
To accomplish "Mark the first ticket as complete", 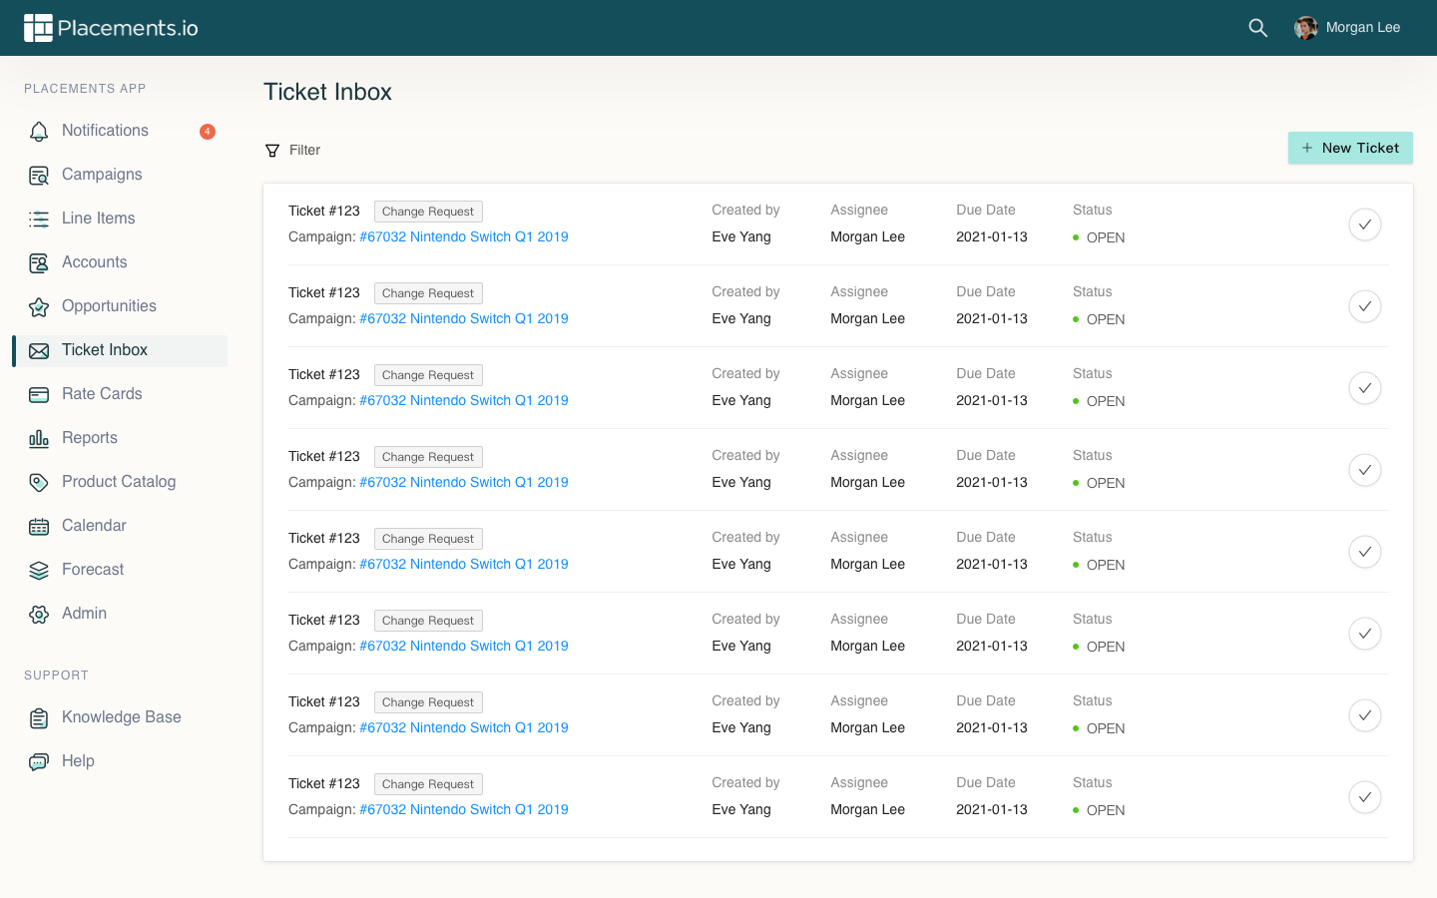I will 1364,224.
